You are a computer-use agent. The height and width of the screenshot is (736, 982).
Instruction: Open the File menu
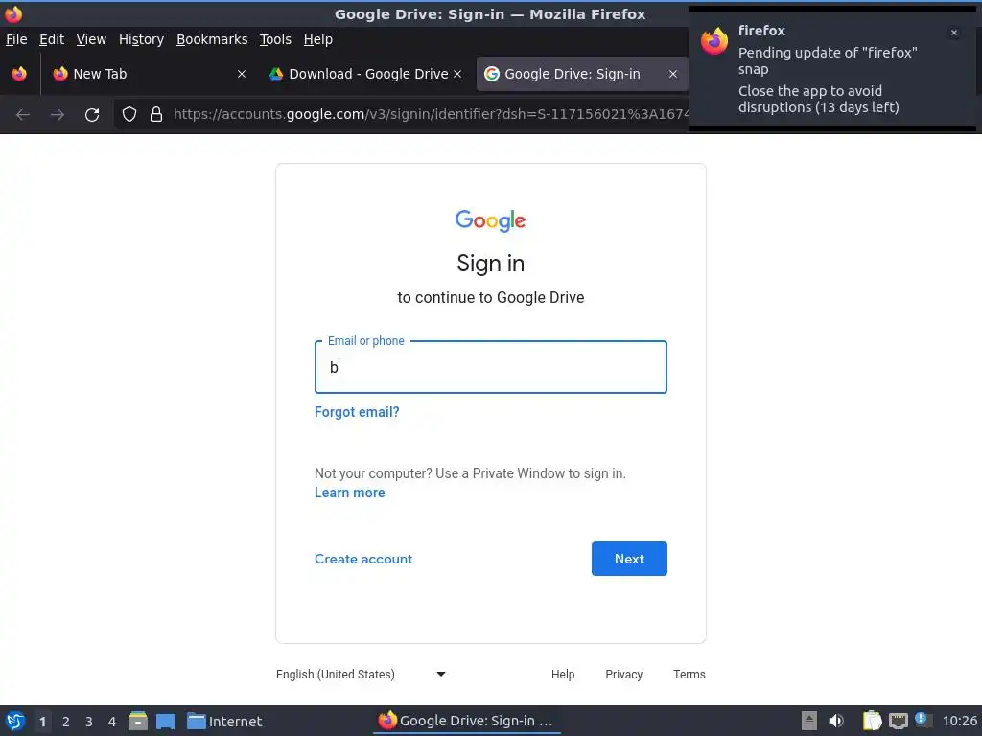[16, 39]
